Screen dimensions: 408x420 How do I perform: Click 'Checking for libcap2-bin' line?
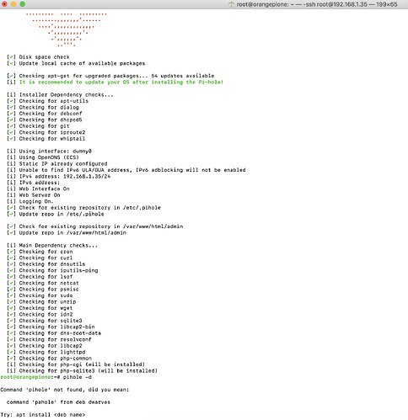[x=51, y=327]
